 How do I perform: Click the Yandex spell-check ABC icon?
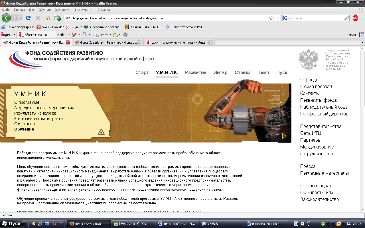[85, 34]
